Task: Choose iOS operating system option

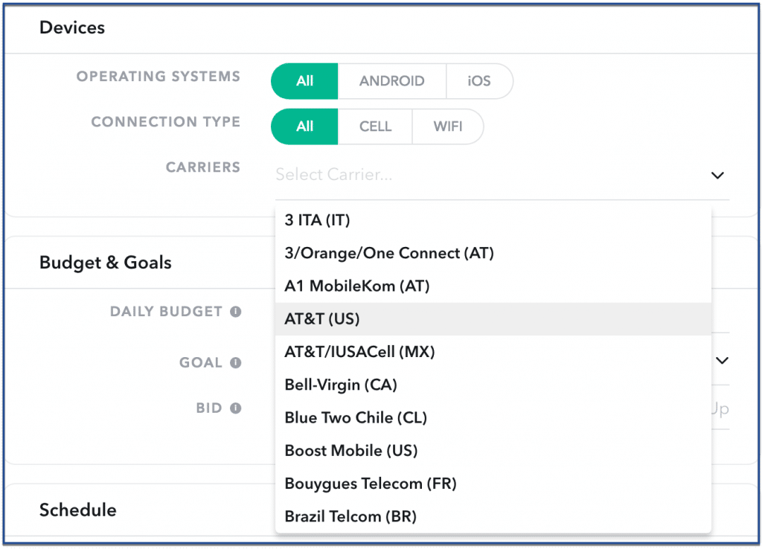Action: point(479,81)
